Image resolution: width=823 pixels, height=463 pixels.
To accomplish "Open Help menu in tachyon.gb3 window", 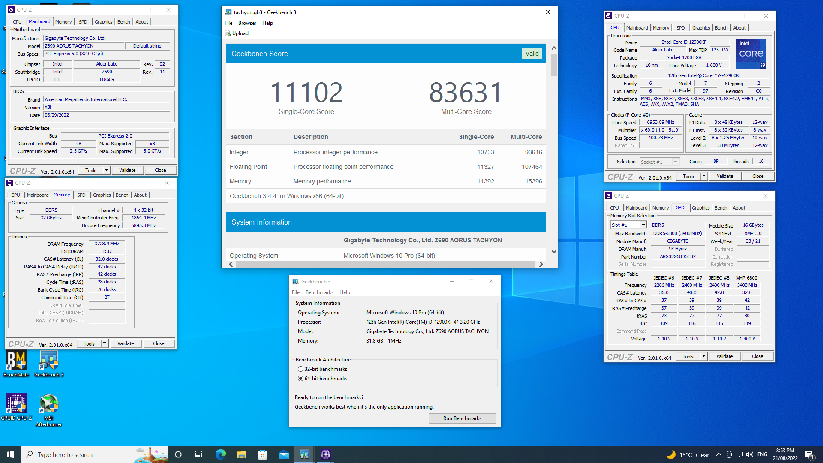I will point(267,23).
